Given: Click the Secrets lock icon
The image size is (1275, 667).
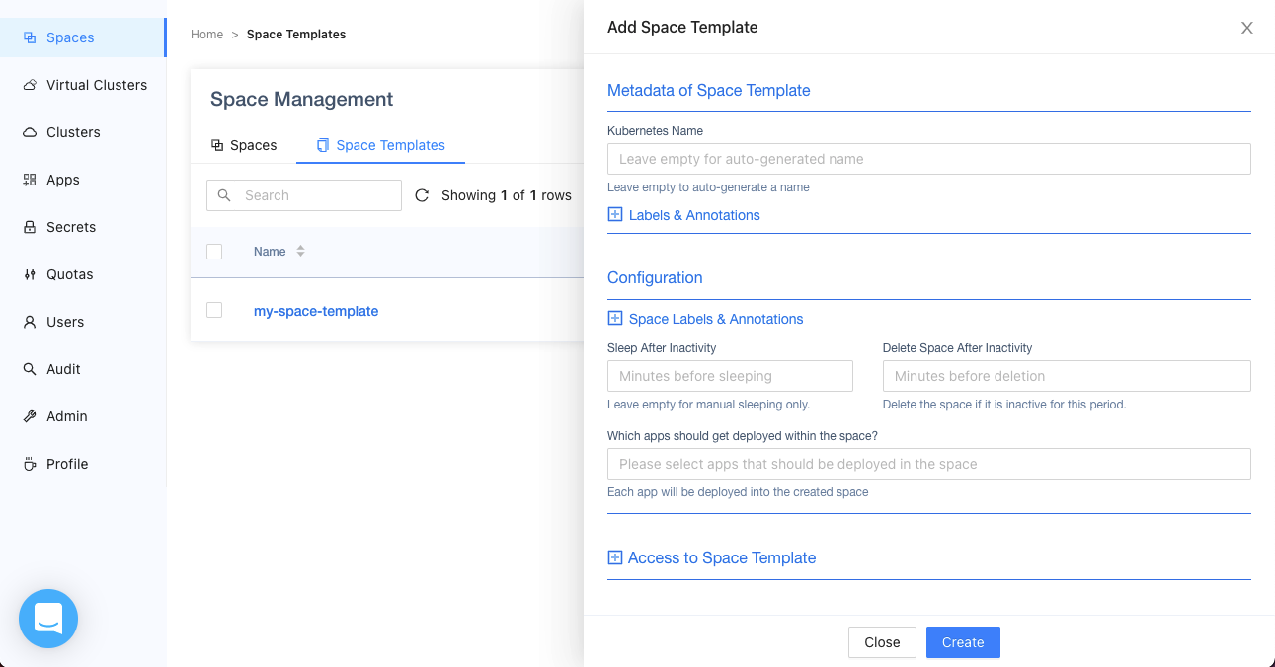Looking at the screenshot, I should tap(30, 227).
